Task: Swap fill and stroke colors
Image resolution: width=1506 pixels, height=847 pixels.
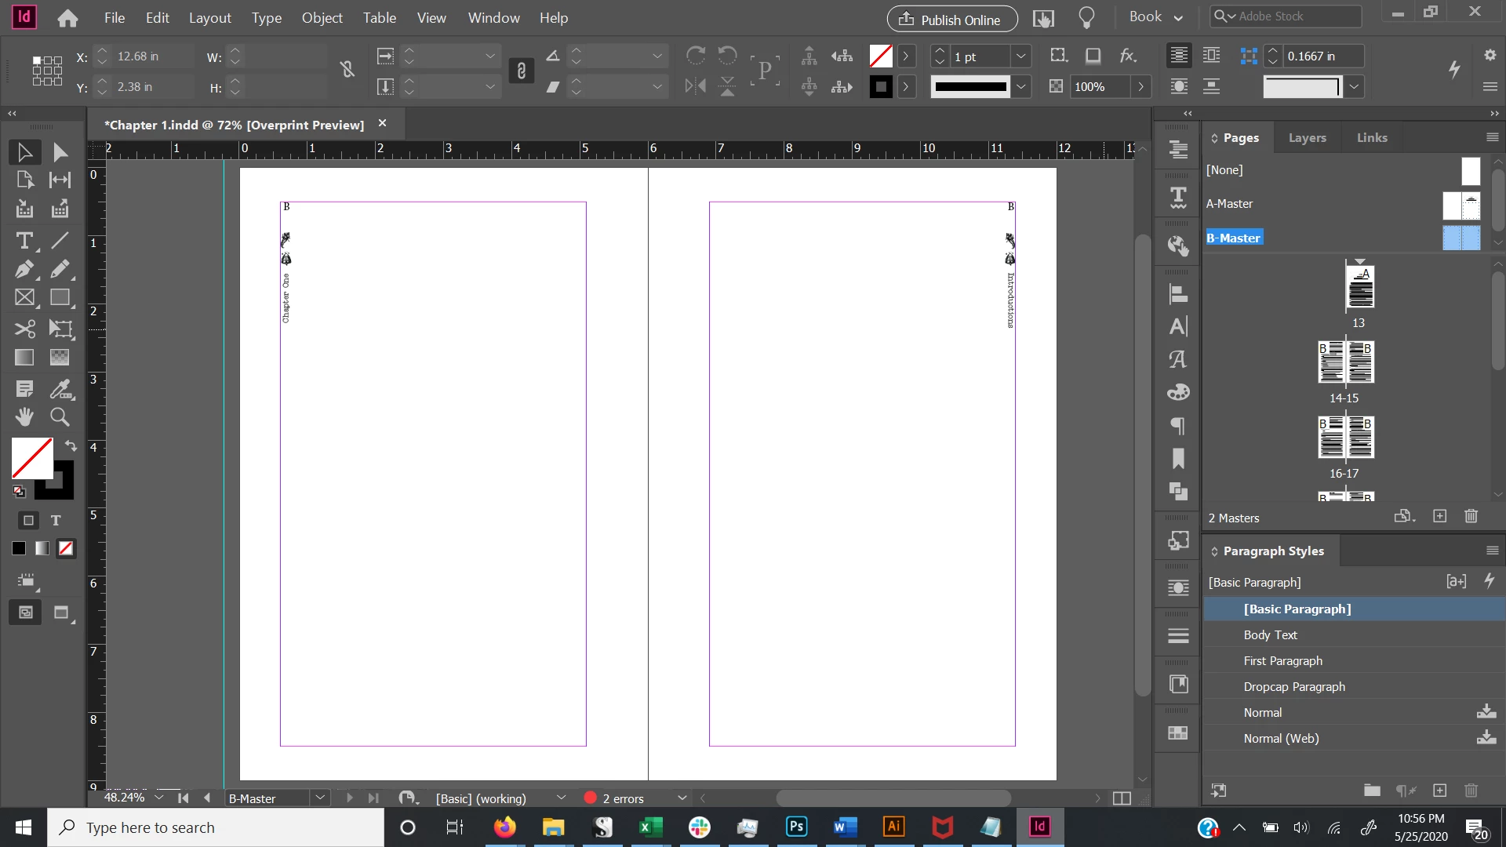Action: 71,445
